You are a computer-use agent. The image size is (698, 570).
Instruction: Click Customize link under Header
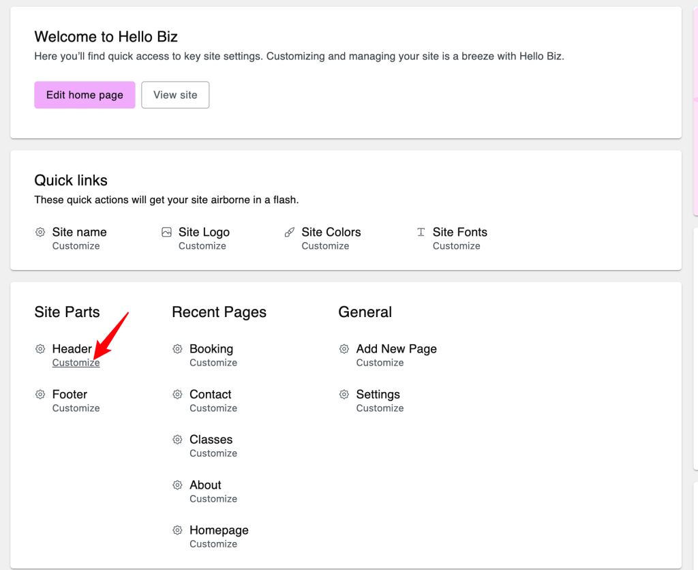tap(76, 363)
